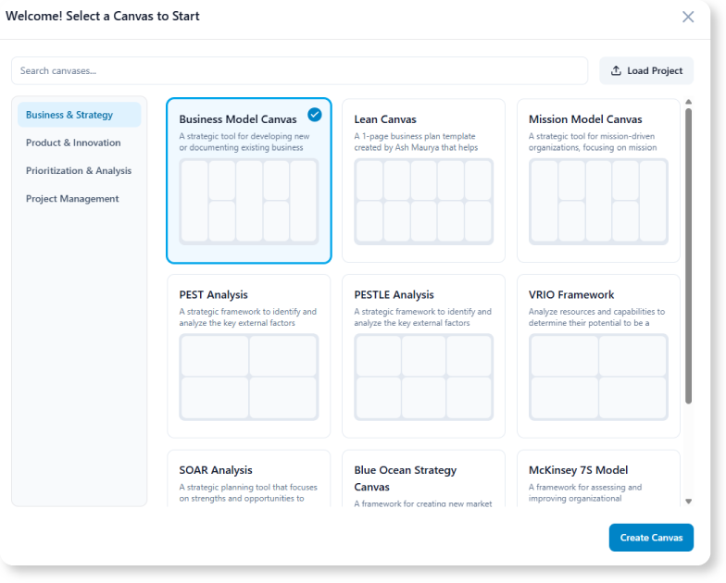Open the Project Management category
Image resolution: width=726 pixels, height=583 pixels.
(79, 198)
